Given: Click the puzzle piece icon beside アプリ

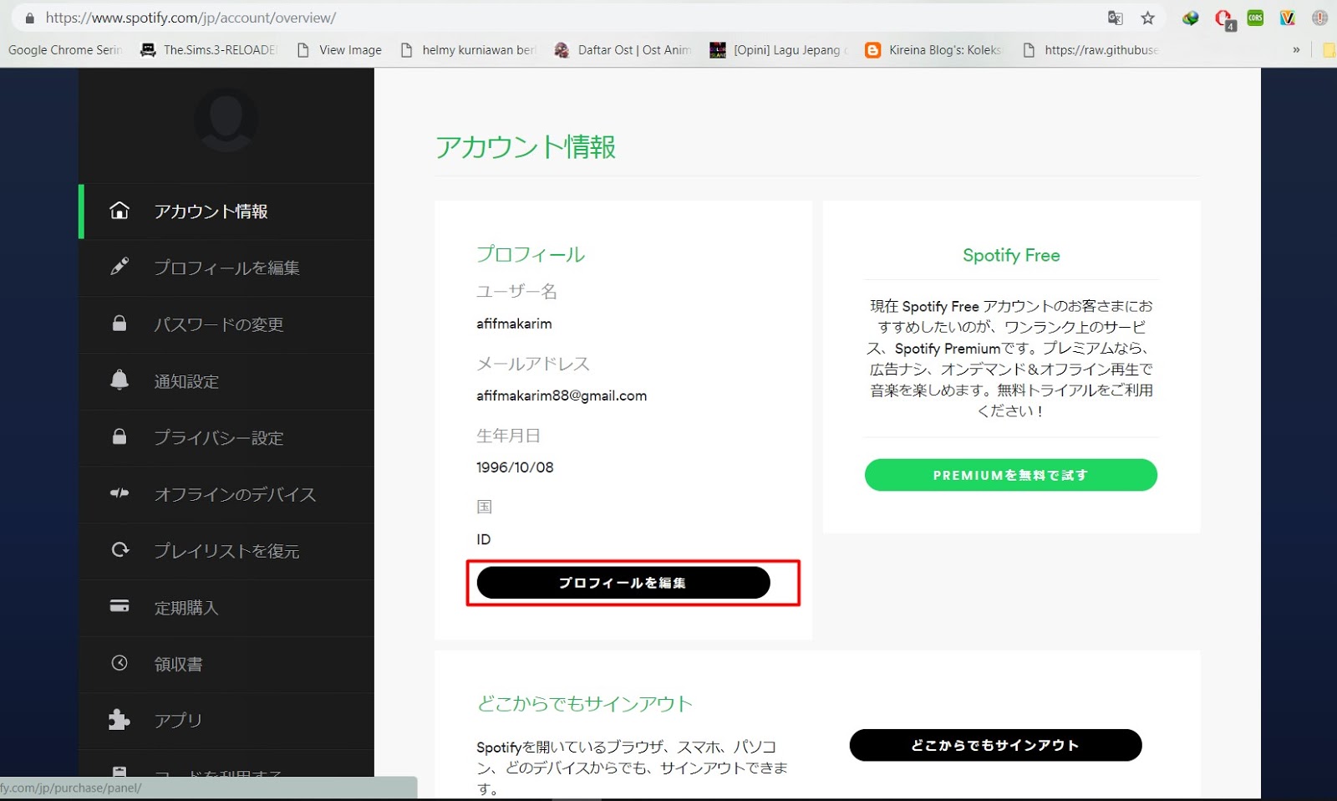Looking at the screenshot, I should pyautogui.click(x=119, y=719).
